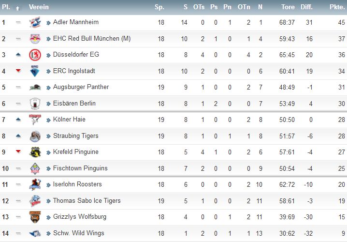Click the EHC Red Bull München logo

(x=35, y=39)
